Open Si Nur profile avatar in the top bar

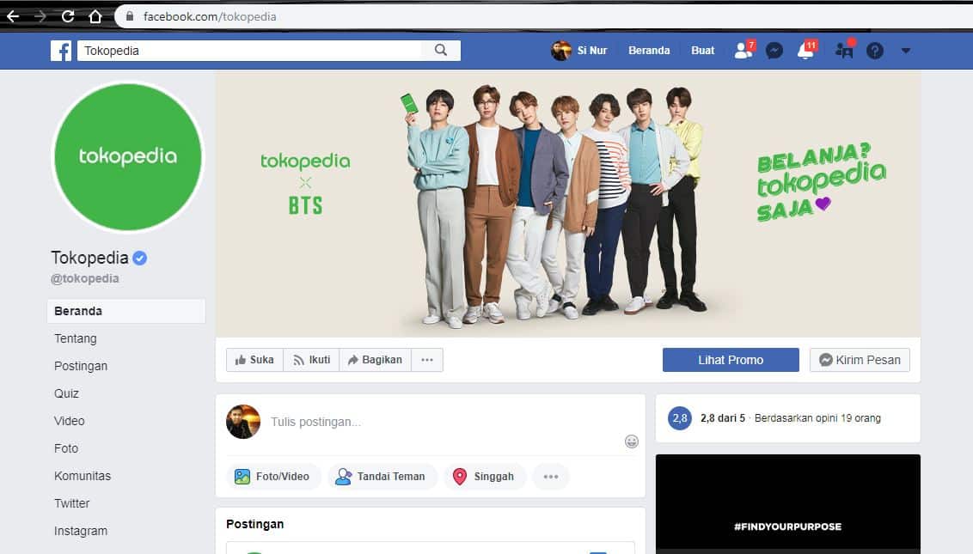pyautogui.click(x=561, y=51)
